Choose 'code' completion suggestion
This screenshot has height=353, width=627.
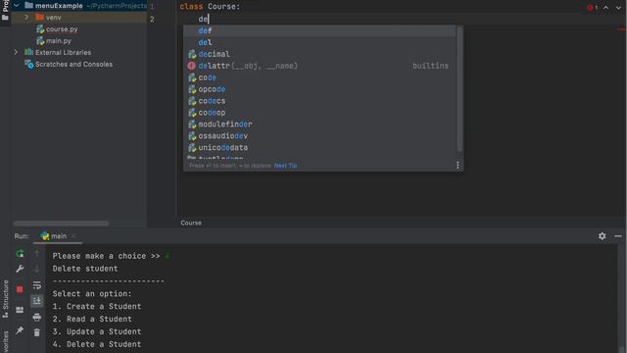click(x=319, y=77)
